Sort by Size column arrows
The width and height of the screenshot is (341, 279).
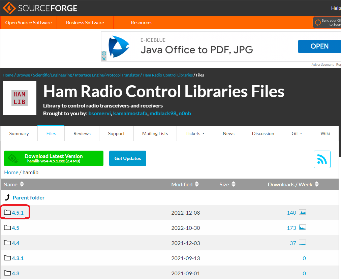[234, 184]
